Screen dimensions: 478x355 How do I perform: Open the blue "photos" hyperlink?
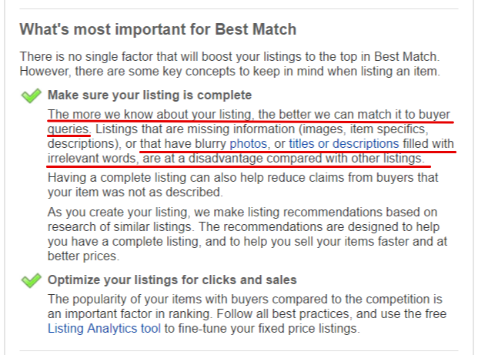pos(248,144)
